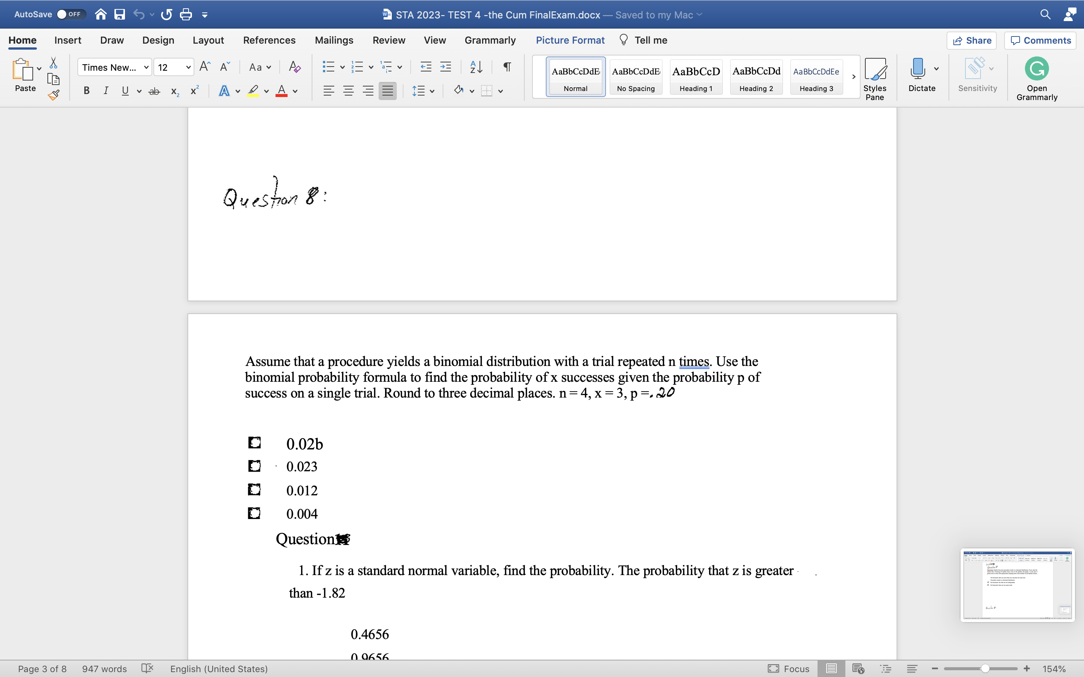Toggle Bold formatting
Image resolution: width=1084 pixels, height=677 pixels.
pos(87,91)
